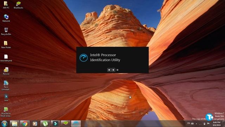This screenshot has height=127, width=225.
Task: Open the Network desktop icon
Action: coord(6,18)
